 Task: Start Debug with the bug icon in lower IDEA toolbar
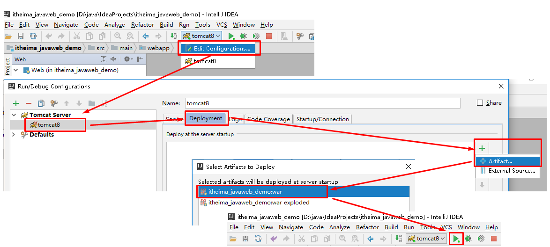[468, 239]
